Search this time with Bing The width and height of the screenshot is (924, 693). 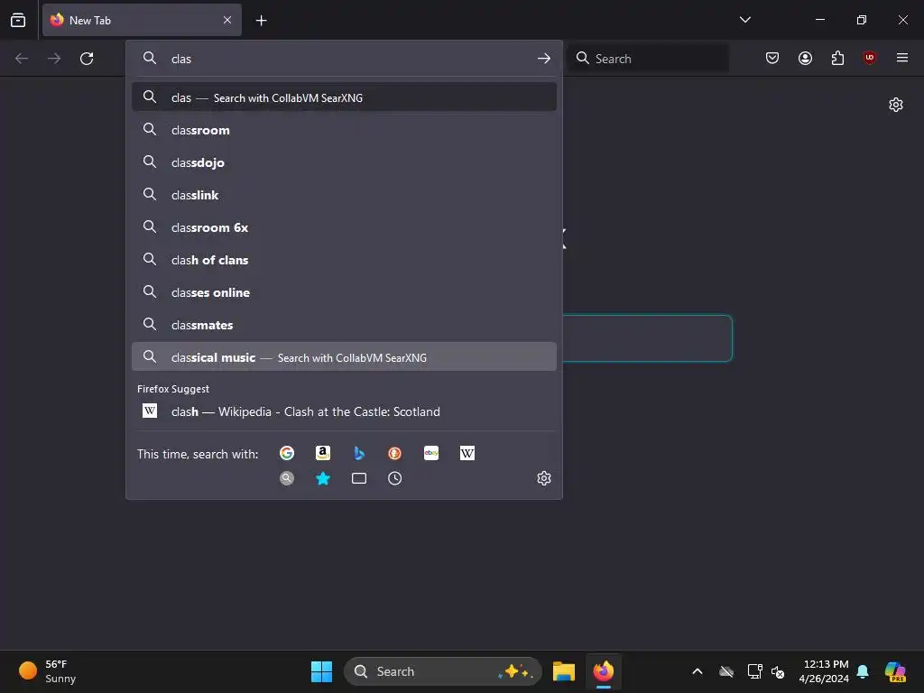359,453
